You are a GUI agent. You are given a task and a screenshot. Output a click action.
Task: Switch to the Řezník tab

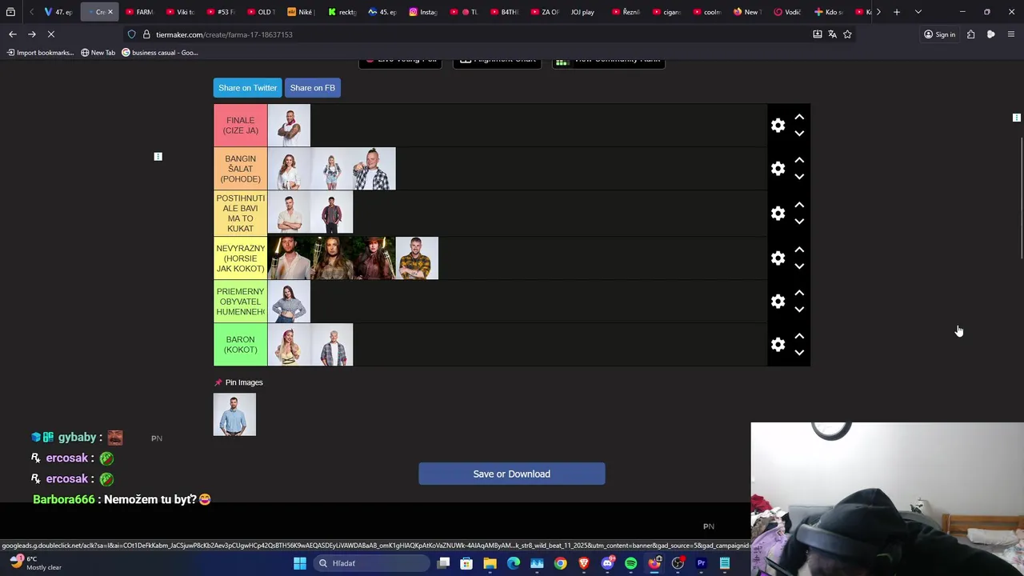626,12
